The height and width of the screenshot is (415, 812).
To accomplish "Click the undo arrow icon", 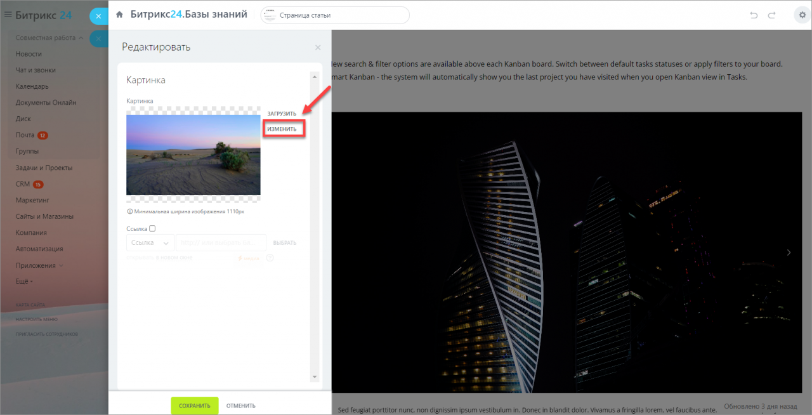I will pyautogui.click(x=754, y=15).
